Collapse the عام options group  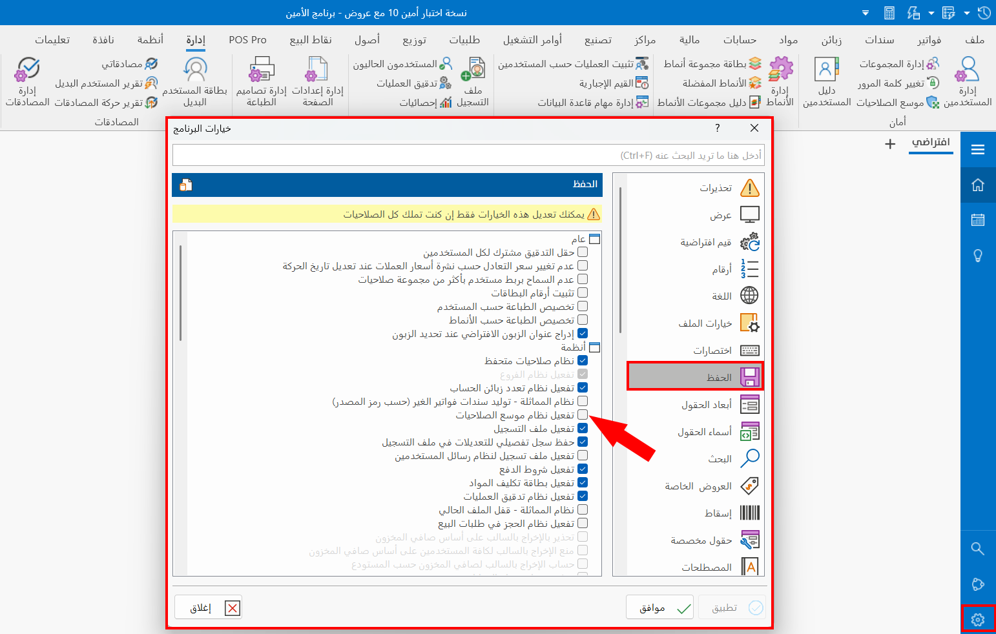pos(595,238)
